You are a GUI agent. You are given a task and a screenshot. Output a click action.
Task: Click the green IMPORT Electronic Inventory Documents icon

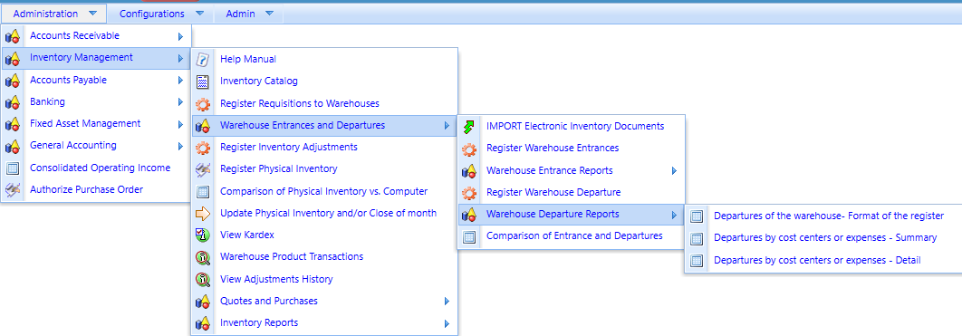[468, 126]
